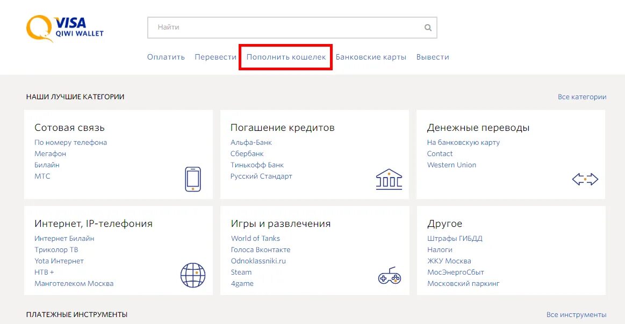Select the НТВ + link
The height and width of the screenshot is (324, 625).
point(44,273)
